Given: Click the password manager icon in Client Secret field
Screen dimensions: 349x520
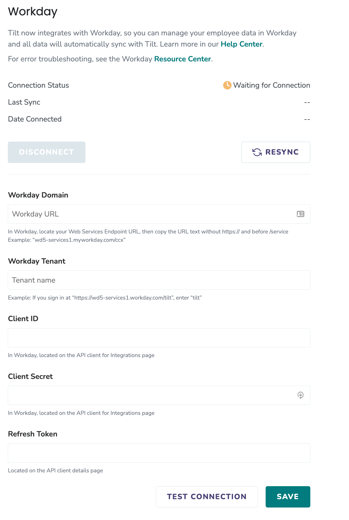Looking at the screenshot, I should pos(300,395).
